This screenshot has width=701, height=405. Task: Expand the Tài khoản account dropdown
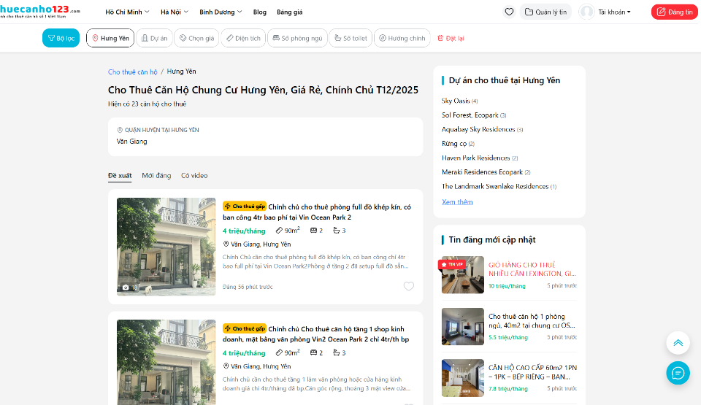tap(614, 12)
